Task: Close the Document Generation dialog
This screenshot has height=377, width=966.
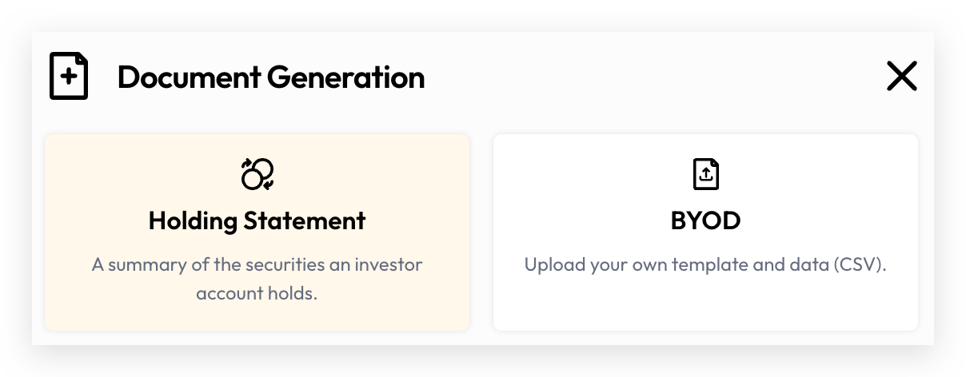Action: click(x=901, y=77)
